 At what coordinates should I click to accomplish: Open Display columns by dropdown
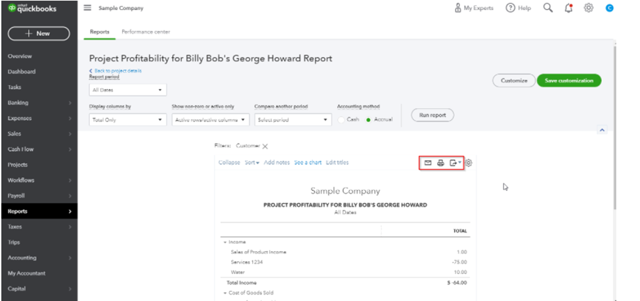(128, 120)
